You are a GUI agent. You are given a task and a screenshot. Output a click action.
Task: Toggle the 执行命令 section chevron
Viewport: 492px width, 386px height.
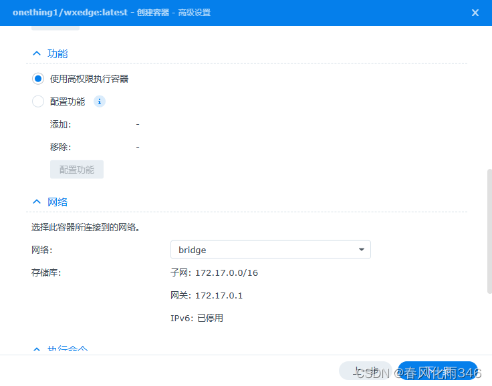(37, 349)
